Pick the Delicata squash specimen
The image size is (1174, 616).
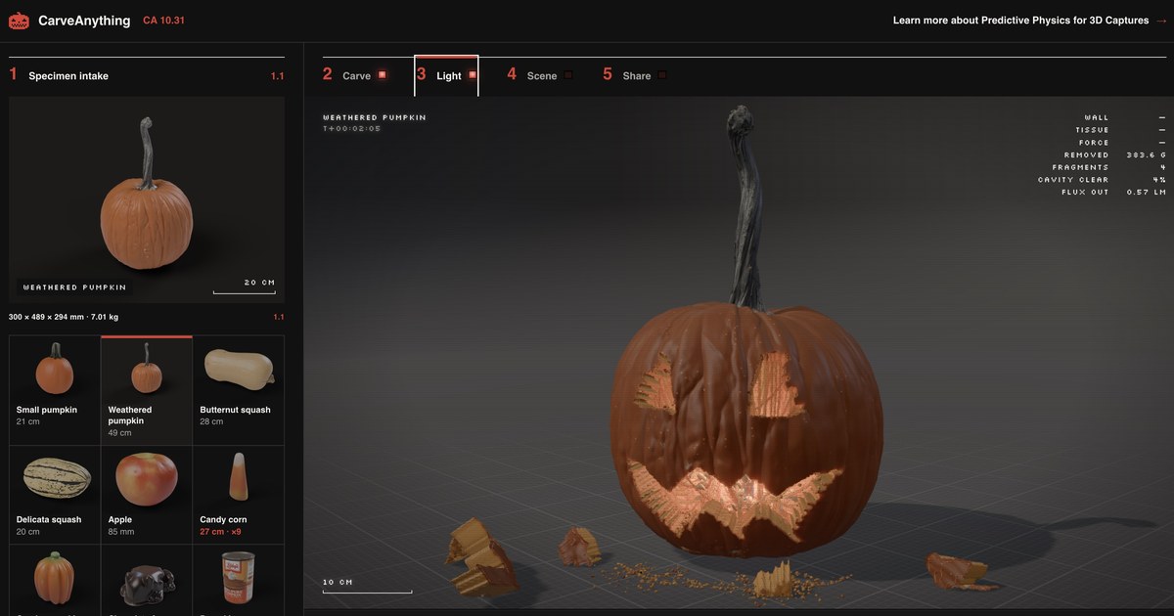[x=55, y=495]
